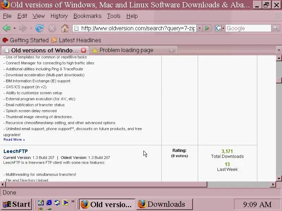The width and height of the screenshot is (282, 211).
Task: Reload the page with the refresh icon
Action: [39, 28]
